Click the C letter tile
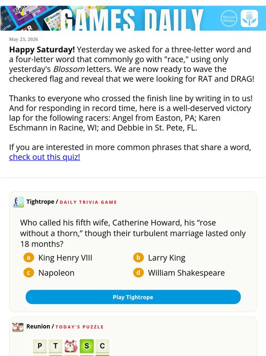Screen dimensions: 266x356 click(102, 346)
